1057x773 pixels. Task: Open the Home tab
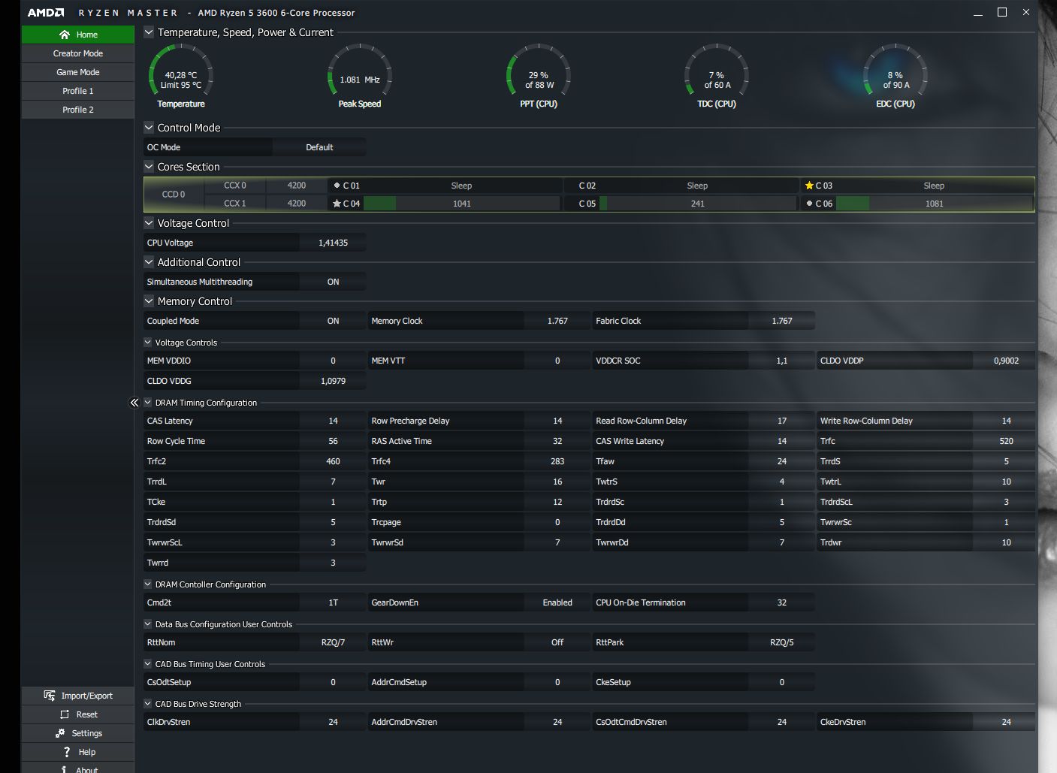(78, 35)
